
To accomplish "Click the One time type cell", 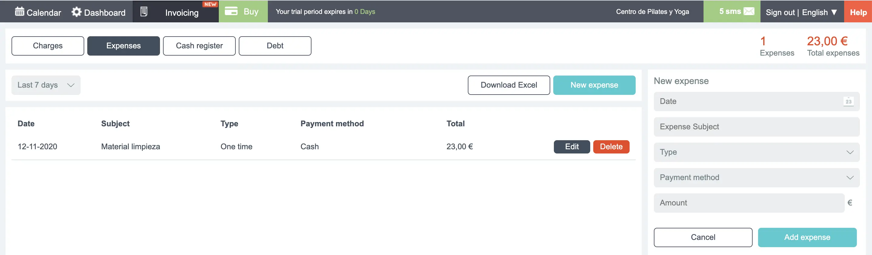I will coord(236,147).
